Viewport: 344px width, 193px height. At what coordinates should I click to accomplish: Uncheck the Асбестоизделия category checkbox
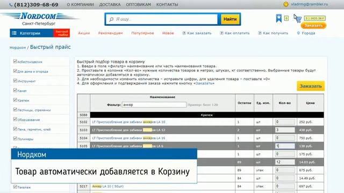[15, 61]
